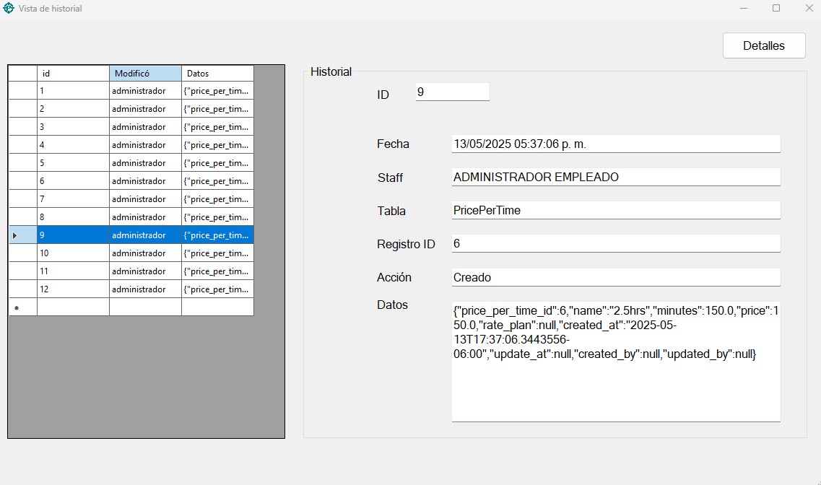The width and height of the screenshot is (821, 485).
Task: Click the app icon in title bar
Action: click(9, 9)
